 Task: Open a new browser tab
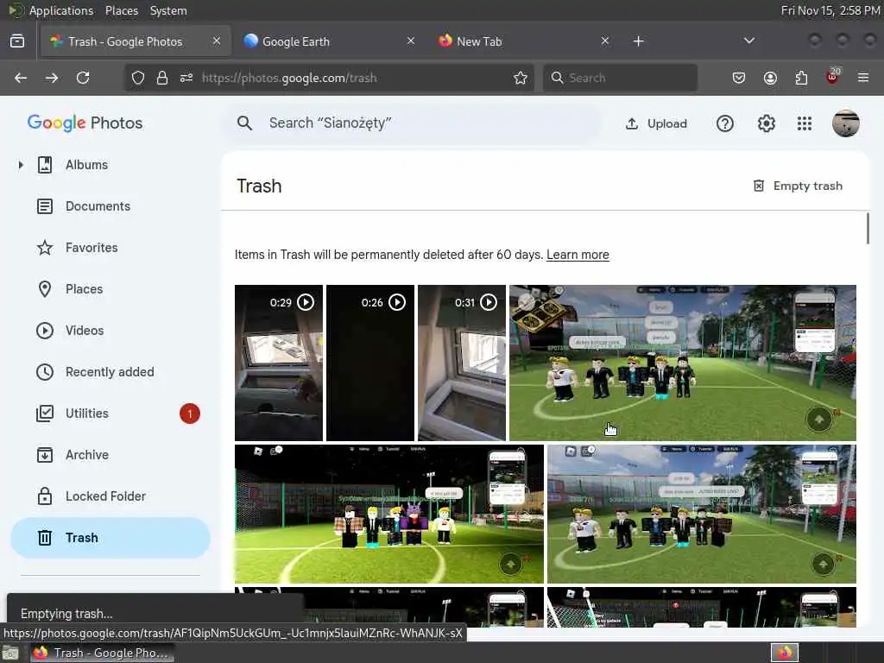click(x=638, y=41)
